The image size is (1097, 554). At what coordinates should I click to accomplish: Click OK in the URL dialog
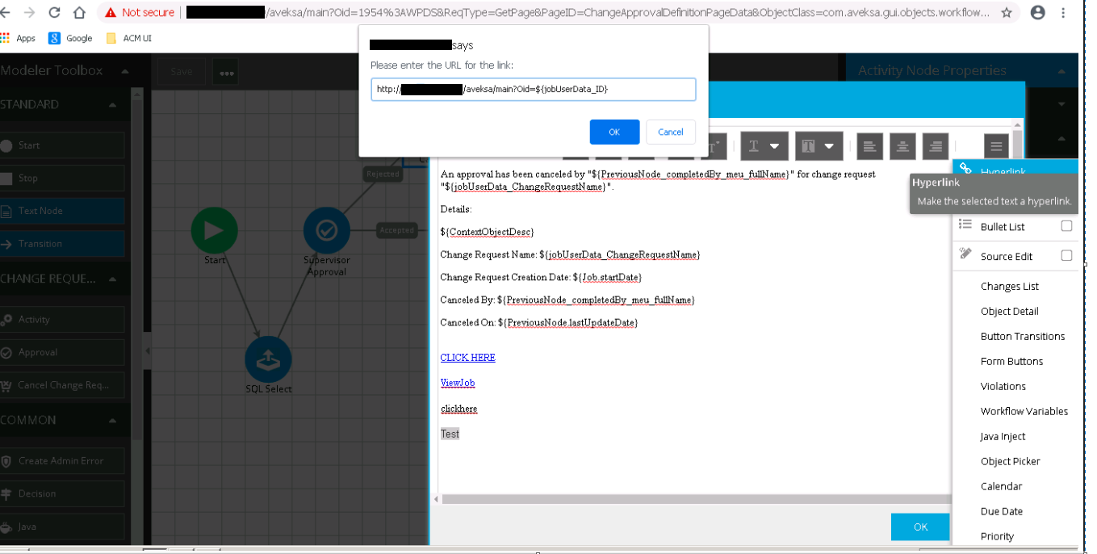click(614, 132)
